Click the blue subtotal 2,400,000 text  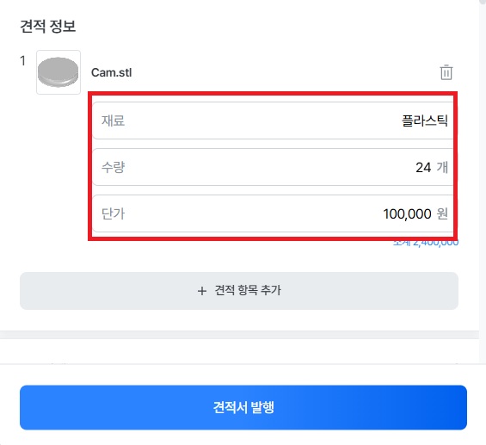click(x=426, y=243)
